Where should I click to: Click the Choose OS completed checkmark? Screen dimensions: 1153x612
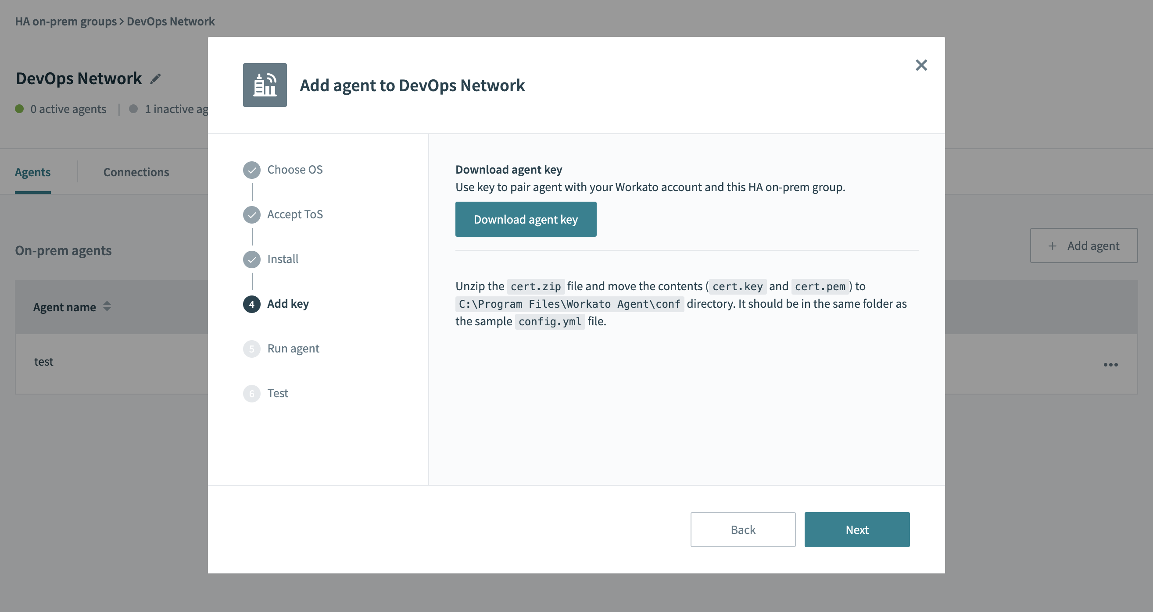(x=251, y=170)
